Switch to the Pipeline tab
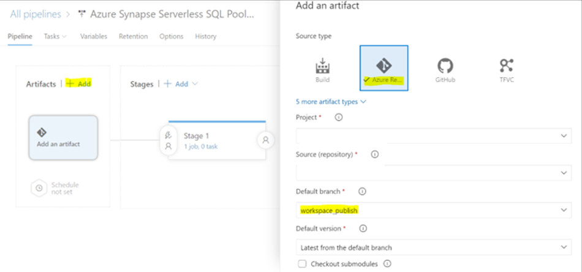 [20, 36]
